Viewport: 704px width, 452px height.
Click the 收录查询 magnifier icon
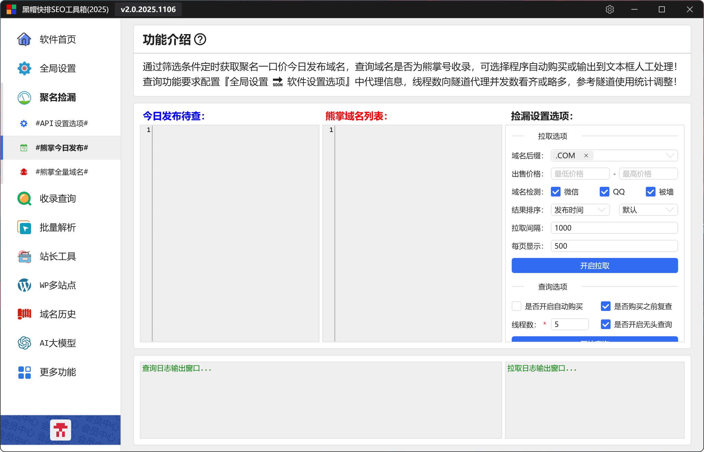click(24, 199)
